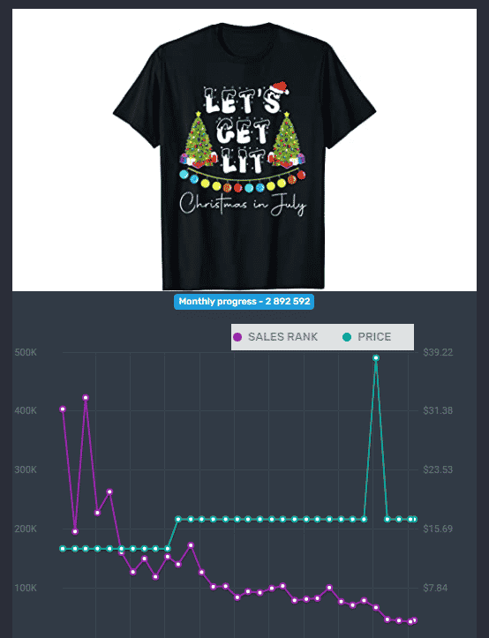This screenshot has height=638, width=489.
Task: Click the purple SALES RANK legend dot
Action: 237,337
